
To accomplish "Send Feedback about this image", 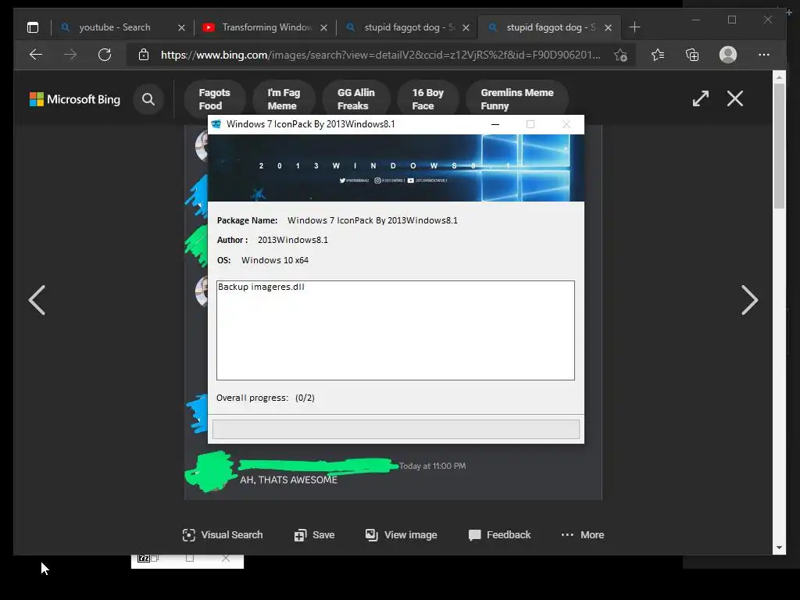I will (x=499, y=534).
